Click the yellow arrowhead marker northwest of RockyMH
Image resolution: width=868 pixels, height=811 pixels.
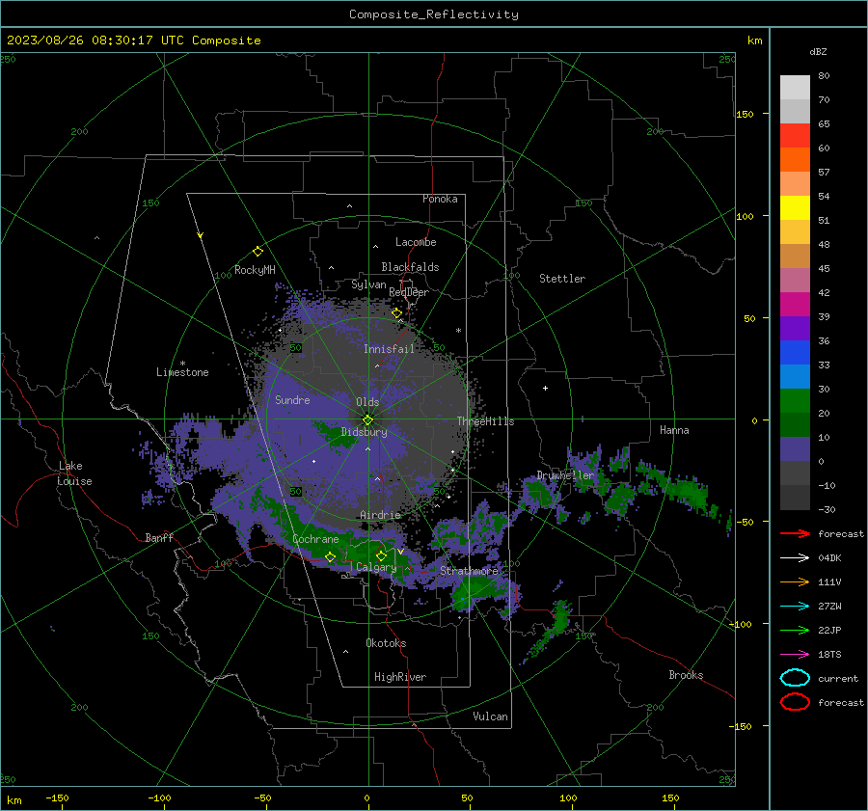(x=201, y=235)
